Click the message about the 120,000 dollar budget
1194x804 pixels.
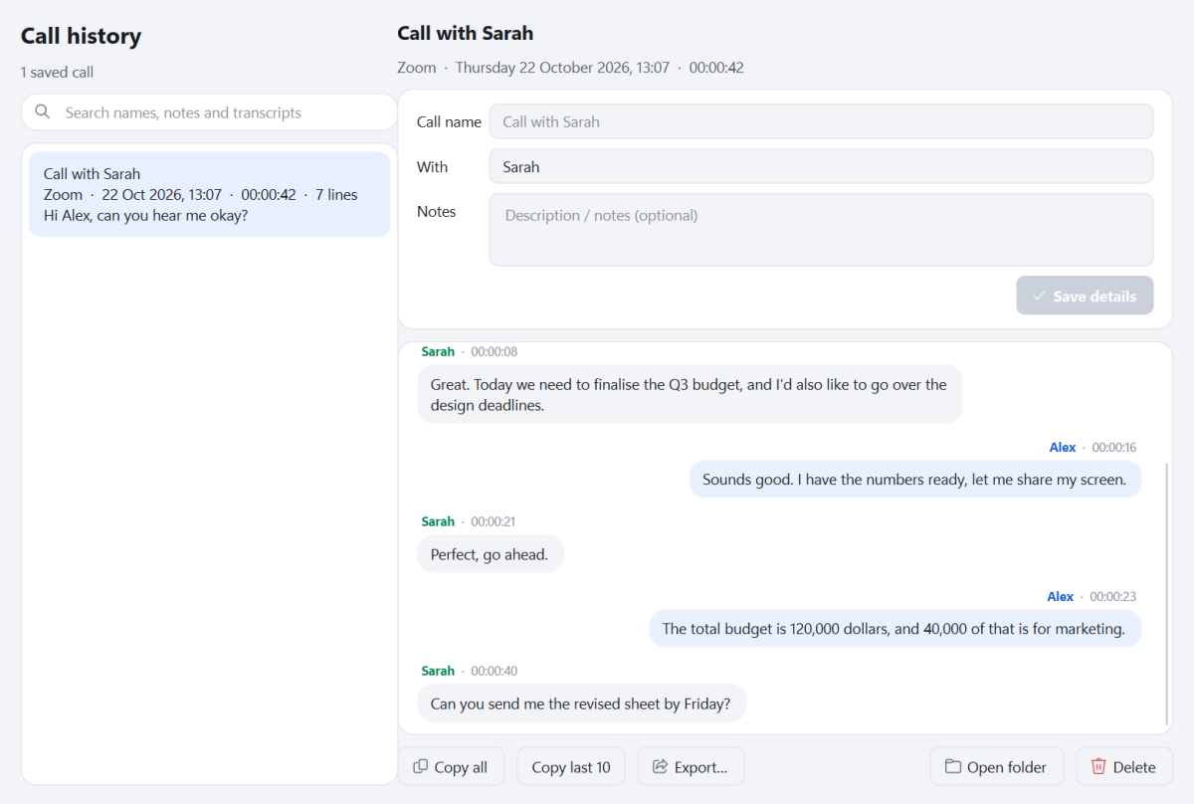pyautogui.click(x=895, y=629)
